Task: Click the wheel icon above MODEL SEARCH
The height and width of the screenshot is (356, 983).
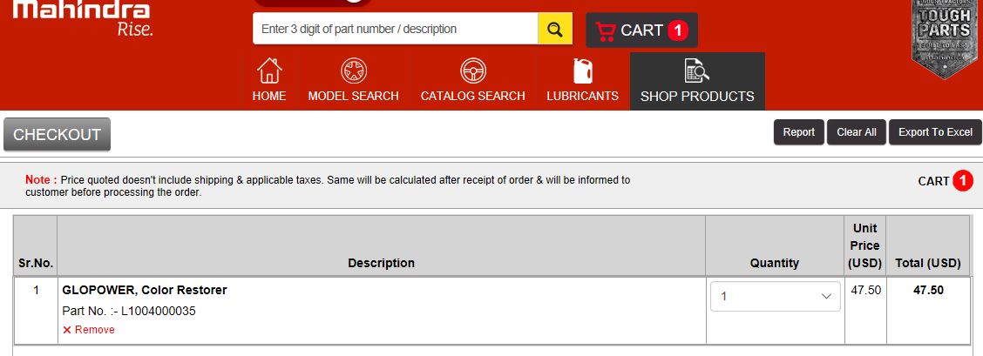Action: [354, 71]
